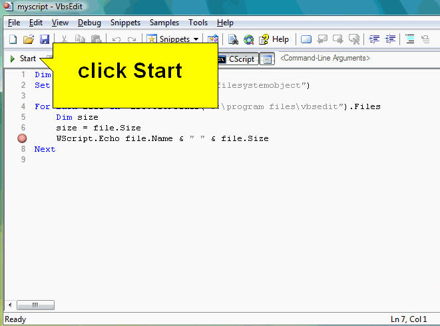This screenshot has width=440, height=326.
Task: Click the Ready status text
Action: tap(15, 319)
